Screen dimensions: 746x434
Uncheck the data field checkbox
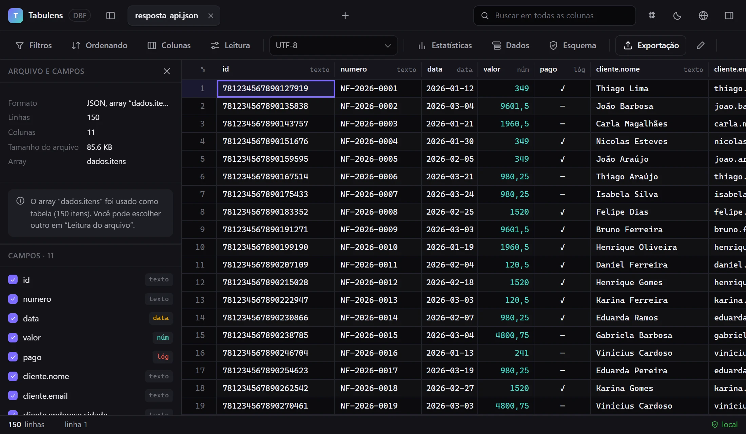click(13, 318)
